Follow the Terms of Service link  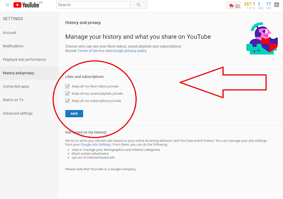coord(91,51)
